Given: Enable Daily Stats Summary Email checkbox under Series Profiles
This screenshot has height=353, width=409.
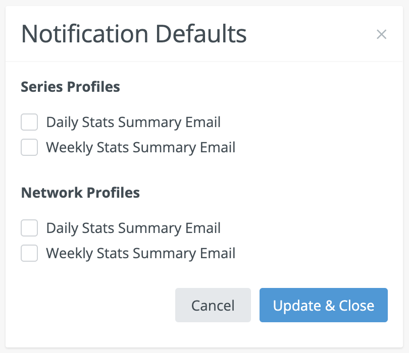Looking at the screenshot, I should point(29,122).
